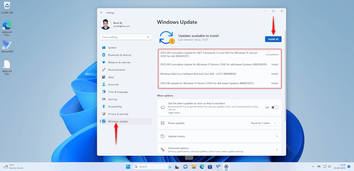Open Advanced options page
Viewport: 354px width, 171px height.
(x=220, y=150)
